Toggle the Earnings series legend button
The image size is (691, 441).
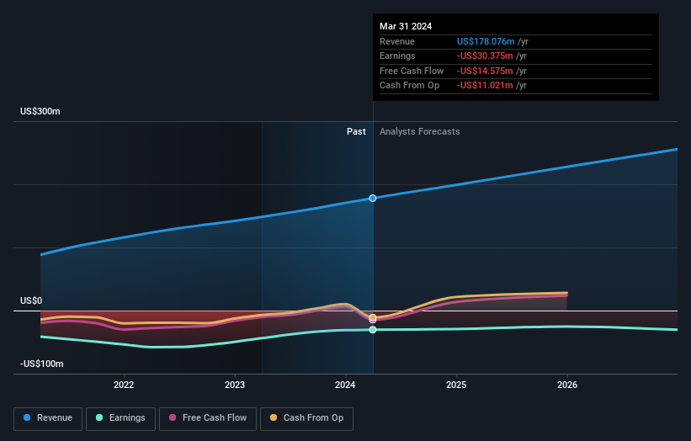click(x=120, y=418)
